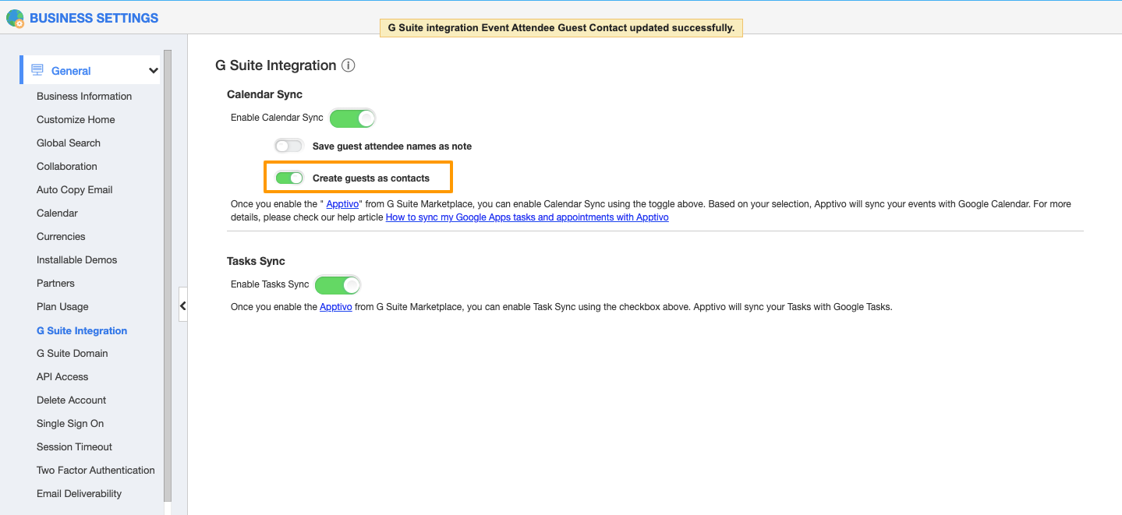Click the success notification banner

pyautogui.click(x=561, y=28)
